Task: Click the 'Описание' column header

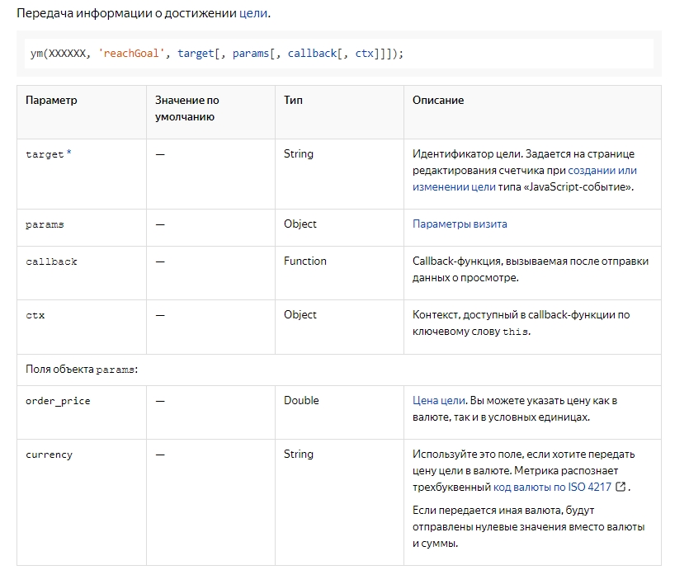Action: pos(438,100)
